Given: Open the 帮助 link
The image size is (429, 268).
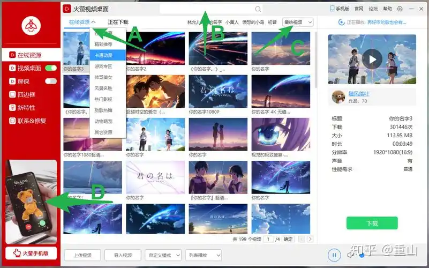Looking at the screenshot, I should coord(387,9).
